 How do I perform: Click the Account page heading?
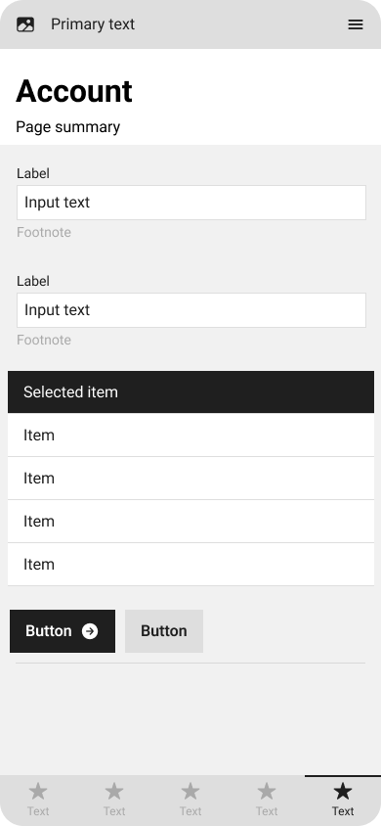pyautogui.click(x=74, y=91)
